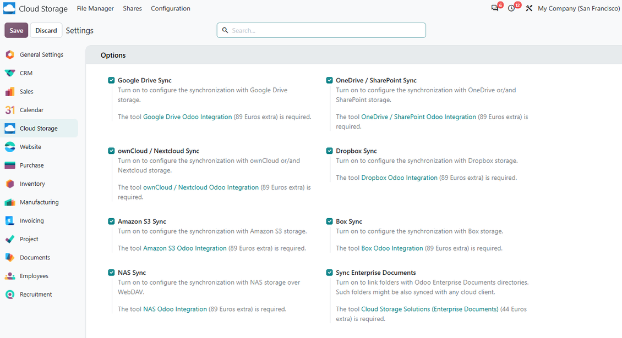Disable the NAS Sync checkbox
Screen dimensions: 622x338
coord(112,273)
